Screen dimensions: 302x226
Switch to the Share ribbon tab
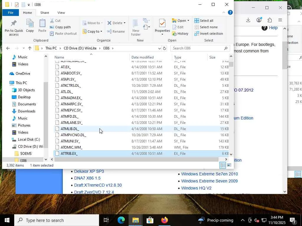pyautogui.click(x=45, y=13)
